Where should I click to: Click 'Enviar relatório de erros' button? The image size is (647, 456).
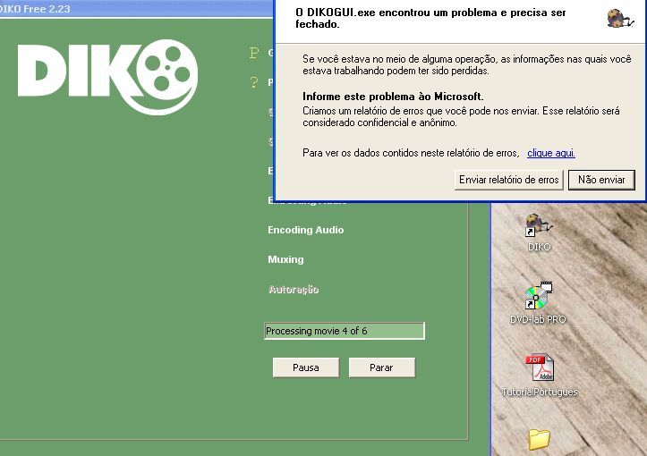[509, 180]
